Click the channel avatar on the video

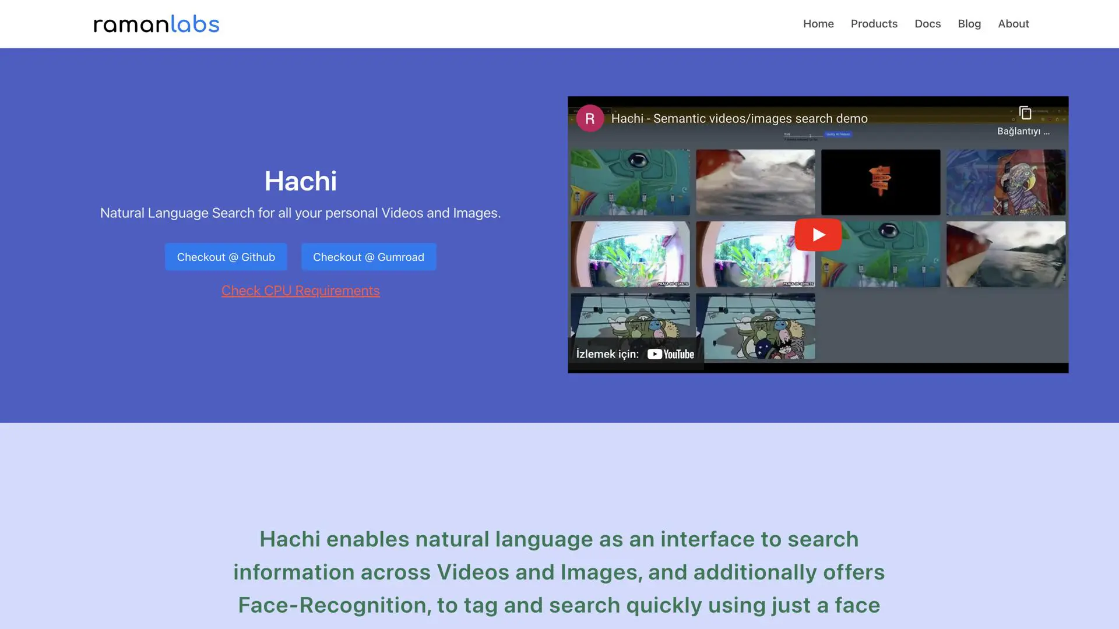coord(590,118)
